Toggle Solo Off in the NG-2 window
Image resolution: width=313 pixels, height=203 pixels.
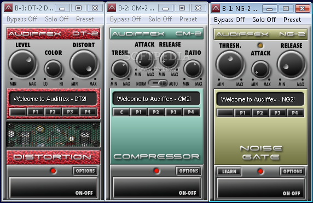coord(264,20)
